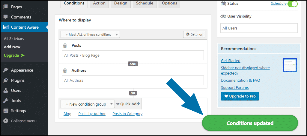Click the Recommendations thumbnail image
Viewport: 307px width, 136px height.
point(290,65)
